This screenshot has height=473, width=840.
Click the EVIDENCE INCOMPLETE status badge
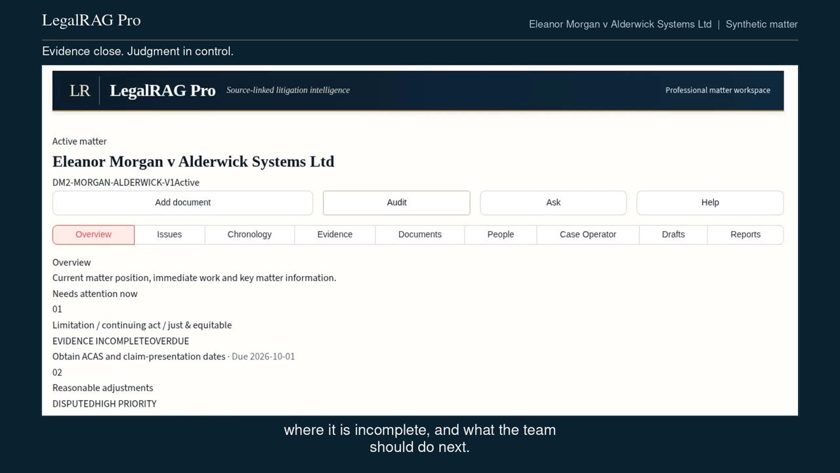pos(100,341)
